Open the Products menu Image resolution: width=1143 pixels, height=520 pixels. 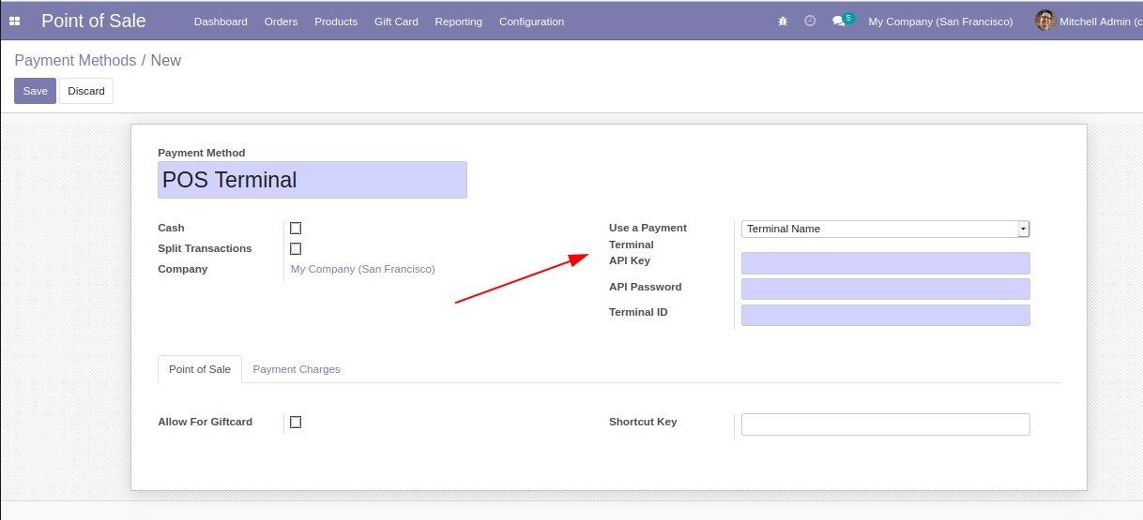[x=336, y=21]
